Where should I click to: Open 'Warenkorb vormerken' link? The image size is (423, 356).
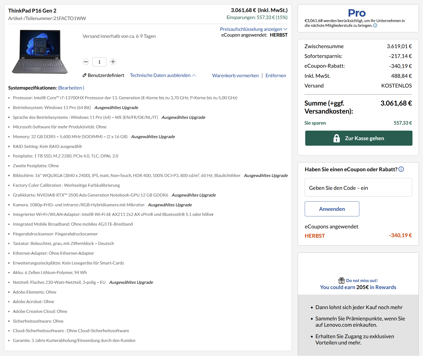pos(235,75)
